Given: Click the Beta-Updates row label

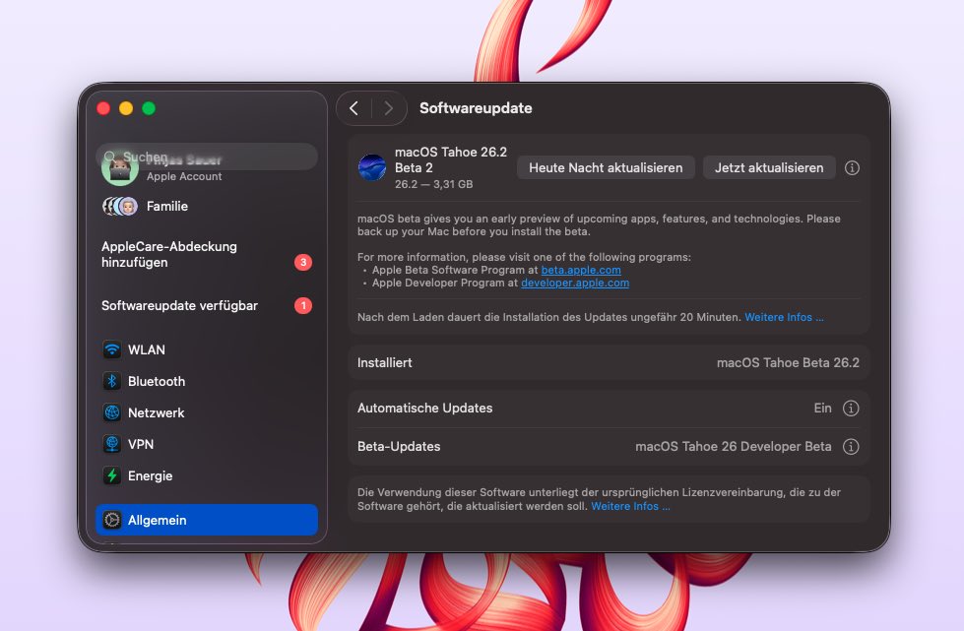Looking at the screenshot, I should click(399, 447).
